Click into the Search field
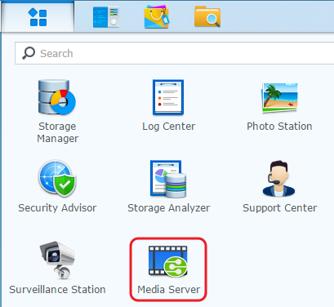334x307 pixels. coord(175,53)
